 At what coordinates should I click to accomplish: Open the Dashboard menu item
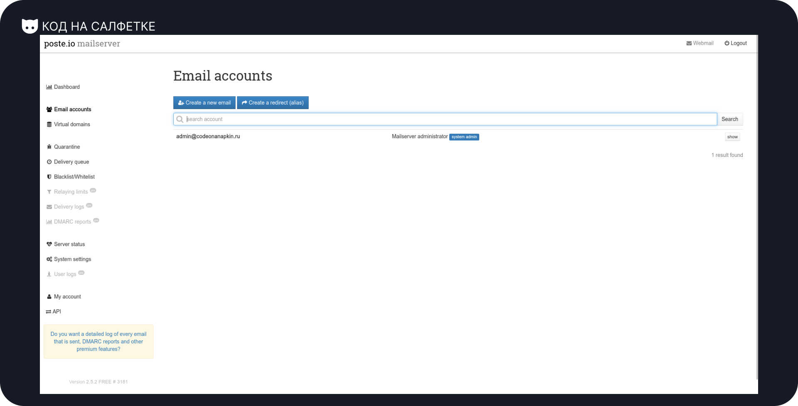click(63, 87)
